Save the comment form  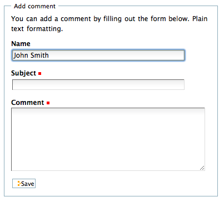coord(24,184)
